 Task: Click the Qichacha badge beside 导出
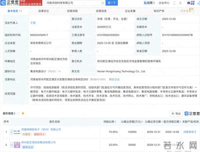tap(192, 113)
